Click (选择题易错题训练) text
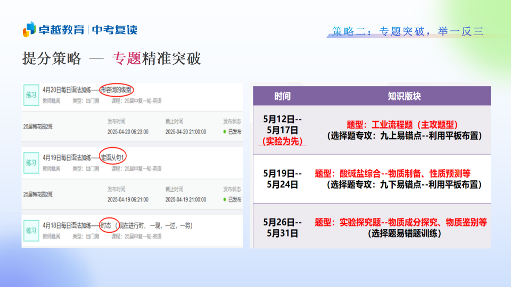 [404, 233]
